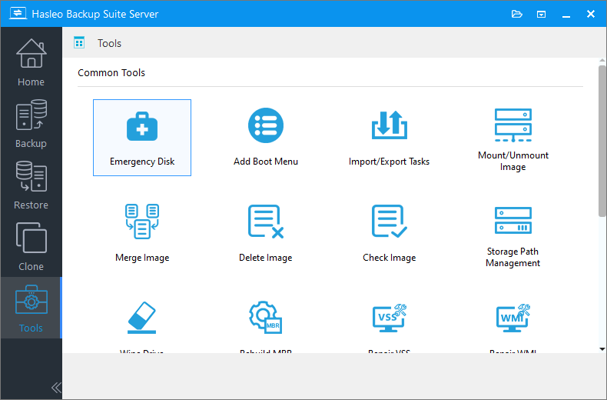Open the Rebuild MBR gear icon
Screen dimensions: 607x400
pos(266,318)
